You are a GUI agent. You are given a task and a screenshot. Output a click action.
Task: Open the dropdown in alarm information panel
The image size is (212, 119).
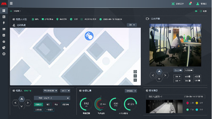point(131,91)
